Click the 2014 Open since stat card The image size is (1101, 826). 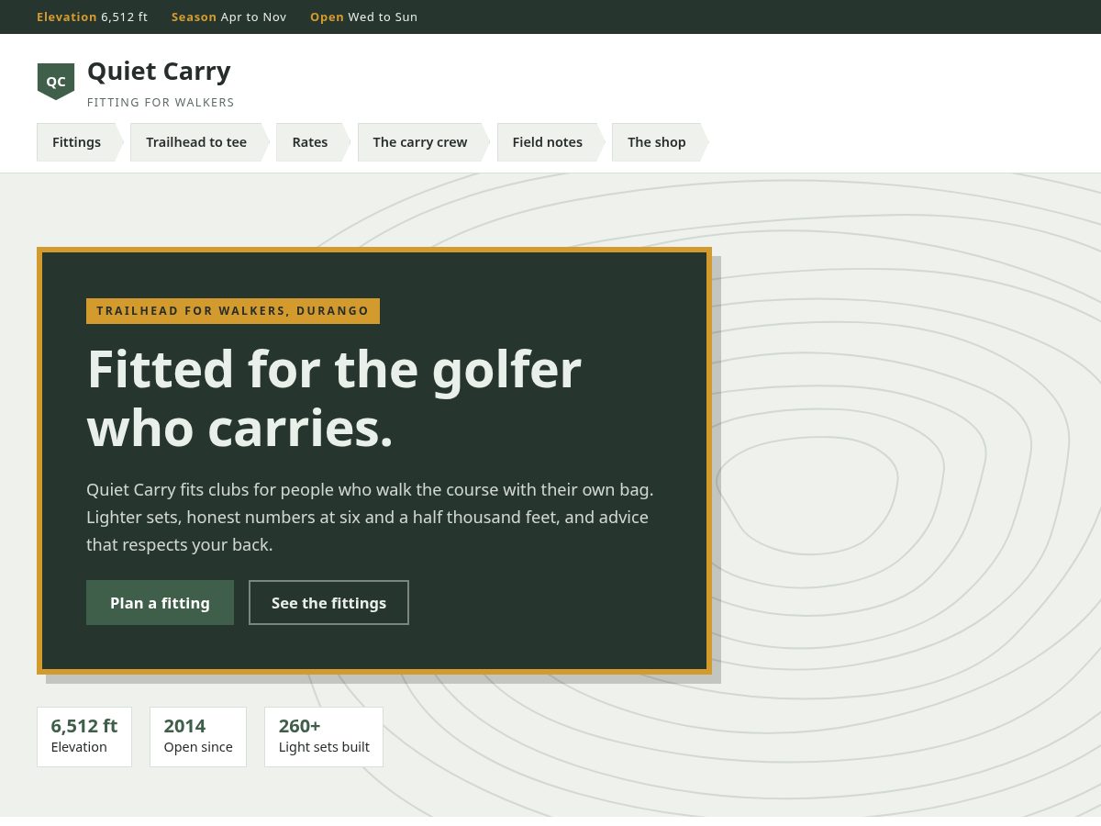pyautogui.click(x=198, y=737)
